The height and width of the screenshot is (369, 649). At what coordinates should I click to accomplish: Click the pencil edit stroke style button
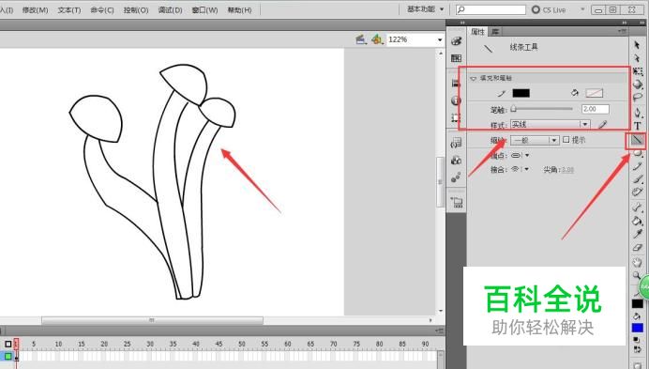click(x=603, y=124)
